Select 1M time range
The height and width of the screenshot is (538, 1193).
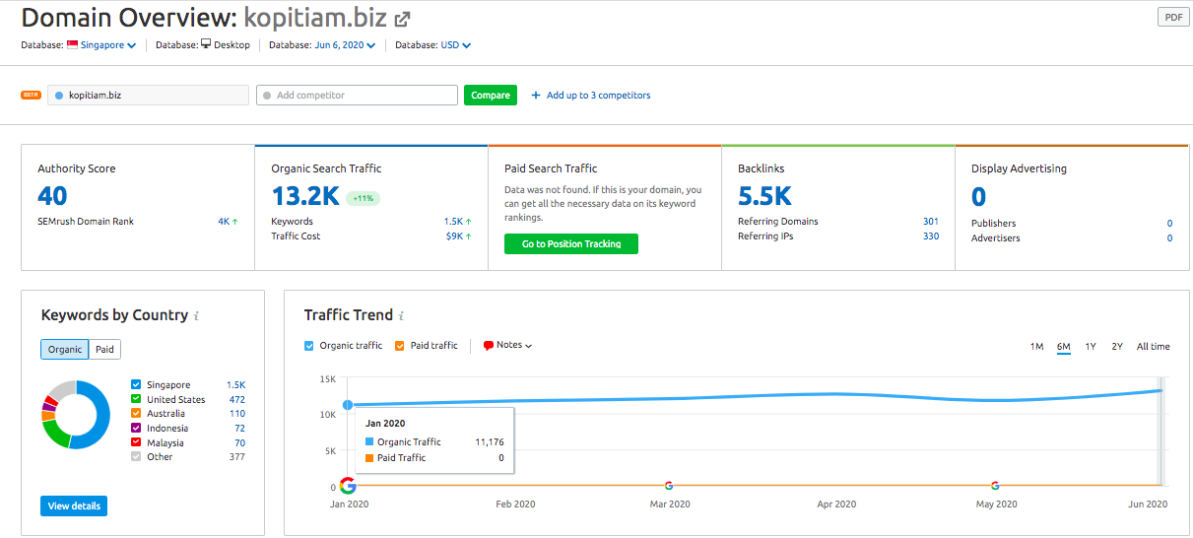[x=1036, y=347]
